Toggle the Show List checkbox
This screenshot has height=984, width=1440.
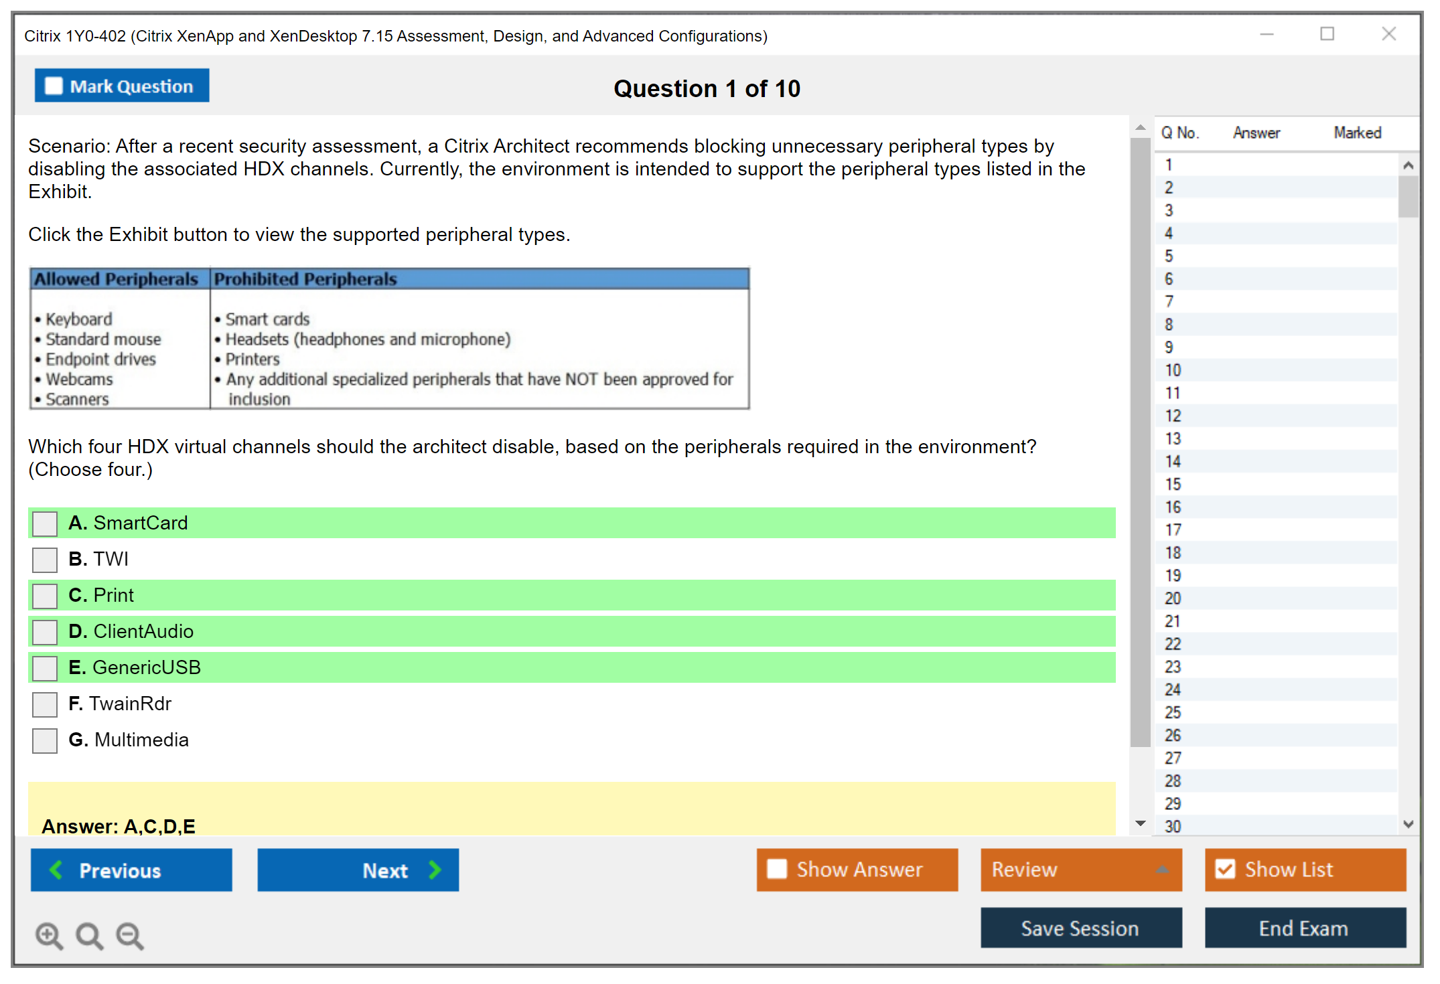pos(1225,869)
